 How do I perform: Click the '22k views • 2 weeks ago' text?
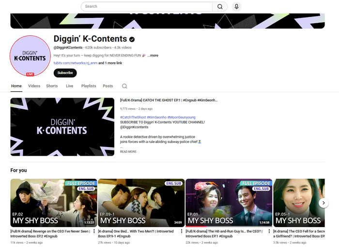[202, 243]
